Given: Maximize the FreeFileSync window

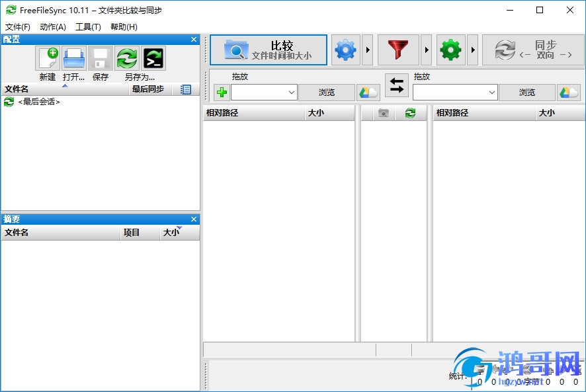Looking at the screenshot, I should pyautogui.click(x=540, y=10).
